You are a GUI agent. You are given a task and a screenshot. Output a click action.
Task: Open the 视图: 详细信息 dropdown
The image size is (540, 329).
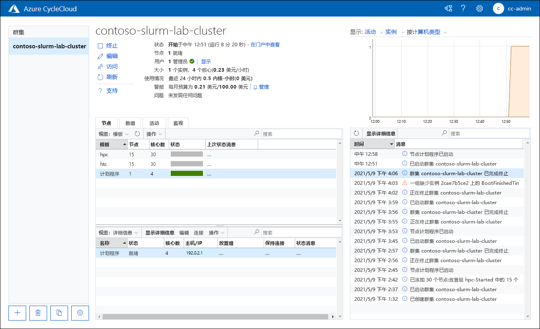pyautogui.click(x=118, y=233)
